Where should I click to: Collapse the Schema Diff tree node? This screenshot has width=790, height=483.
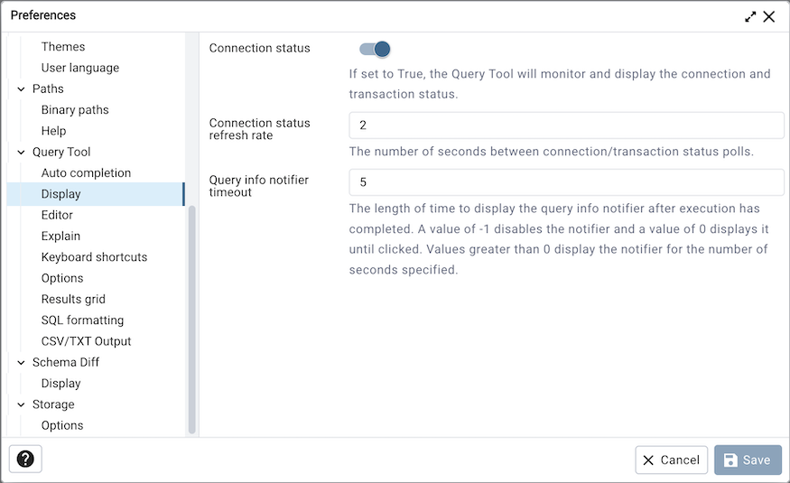click(x=21, y=362)
